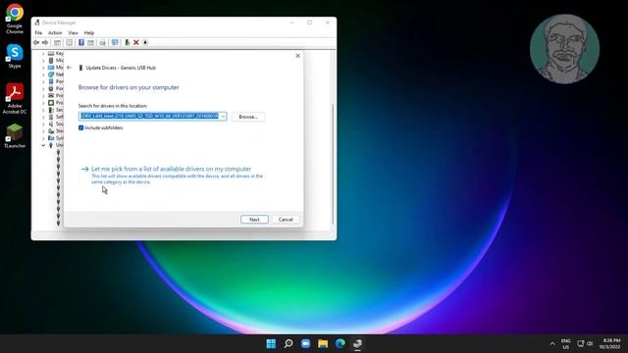Click the Browse... button
This screenshot has width=628, height=353.
(248, 117)
